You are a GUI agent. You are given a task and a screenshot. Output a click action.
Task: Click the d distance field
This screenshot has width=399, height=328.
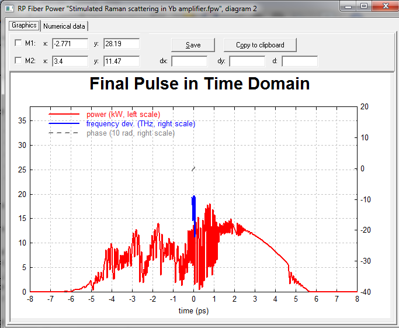pos(300,61)
